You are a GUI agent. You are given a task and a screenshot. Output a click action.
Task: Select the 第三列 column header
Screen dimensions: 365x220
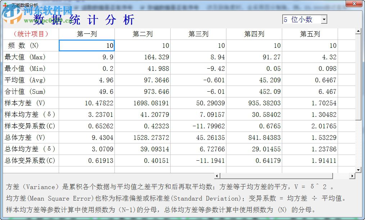198,34
